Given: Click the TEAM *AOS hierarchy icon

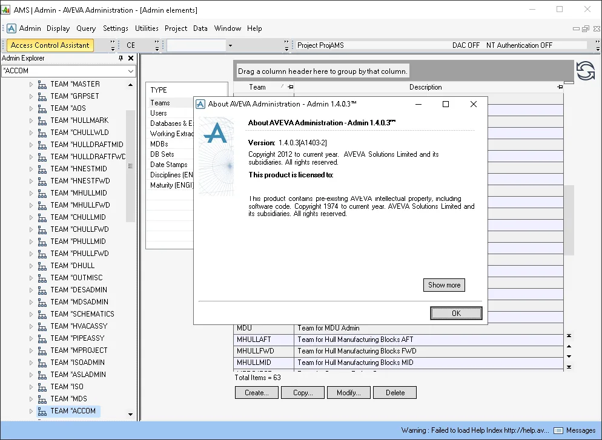Looking at the screenshot, I should click(x=42, y=108).
